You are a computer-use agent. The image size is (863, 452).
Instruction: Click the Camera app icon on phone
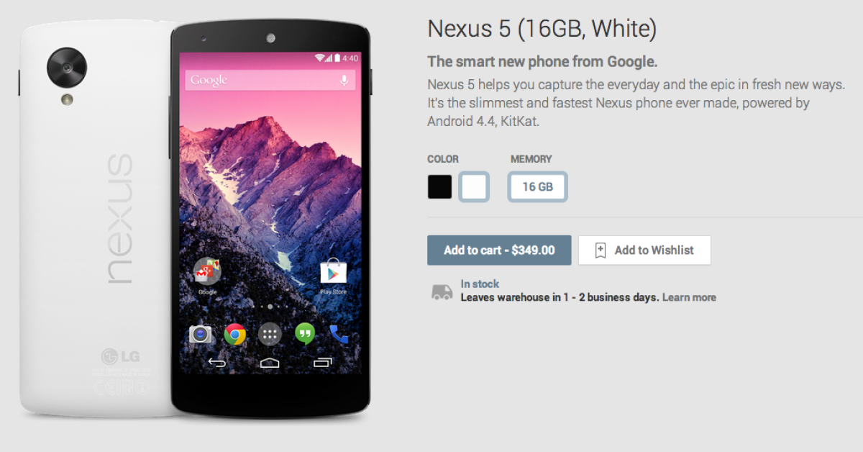(200, 334)
